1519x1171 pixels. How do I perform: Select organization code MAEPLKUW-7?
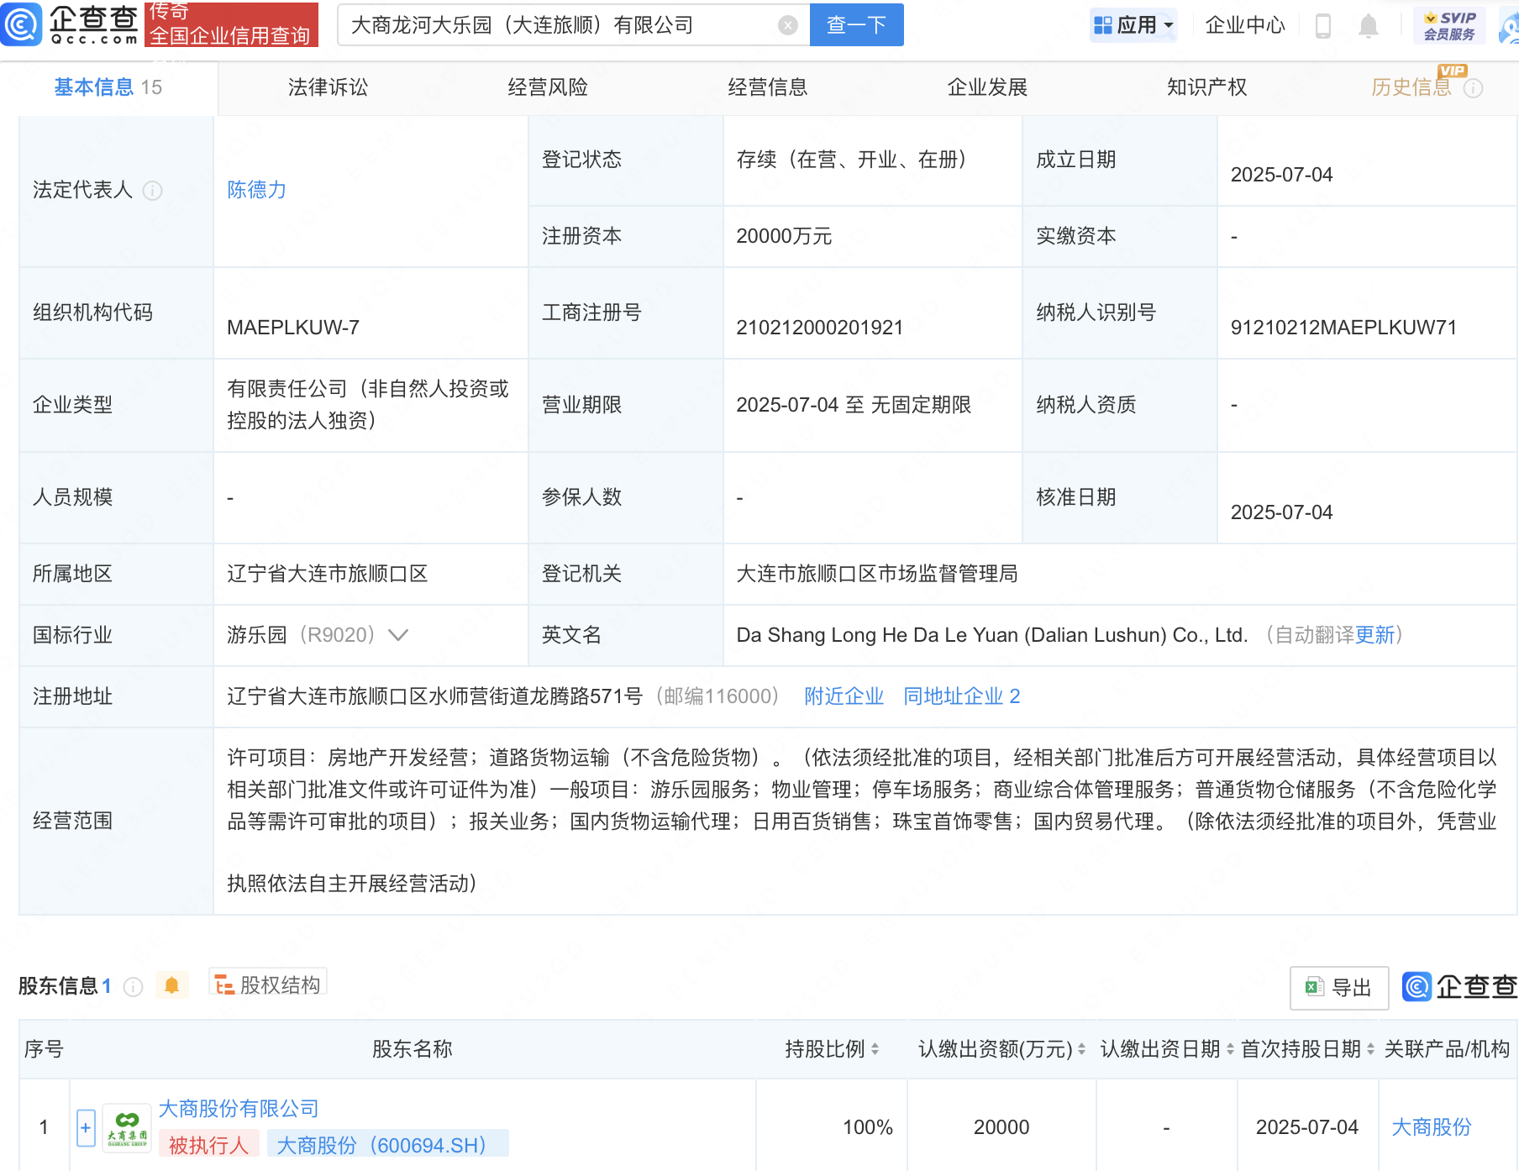292,328
